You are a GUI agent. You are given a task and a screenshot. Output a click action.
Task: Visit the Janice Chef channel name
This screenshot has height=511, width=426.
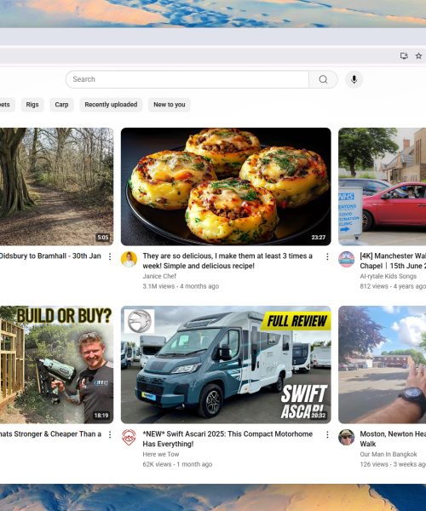[x=159, y=276]
